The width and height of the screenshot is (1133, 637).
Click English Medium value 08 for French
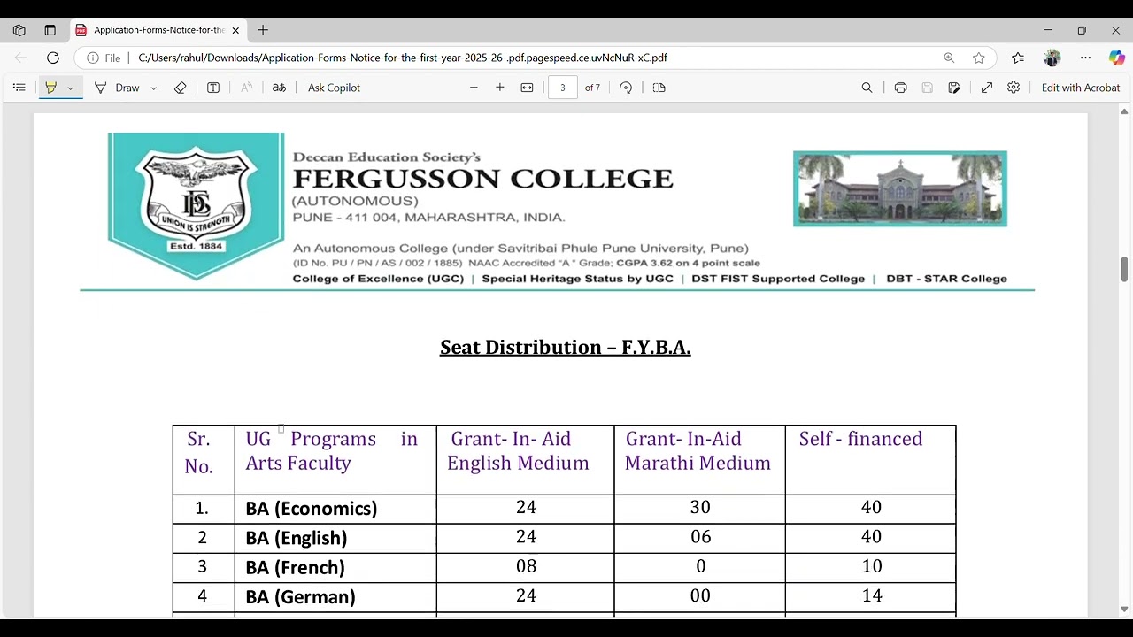pos(526,566)
